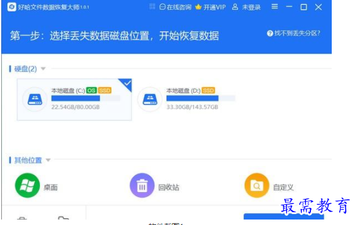Click the 桌面 label
This screenshot has height=225, width=355.
pos(50,187)
